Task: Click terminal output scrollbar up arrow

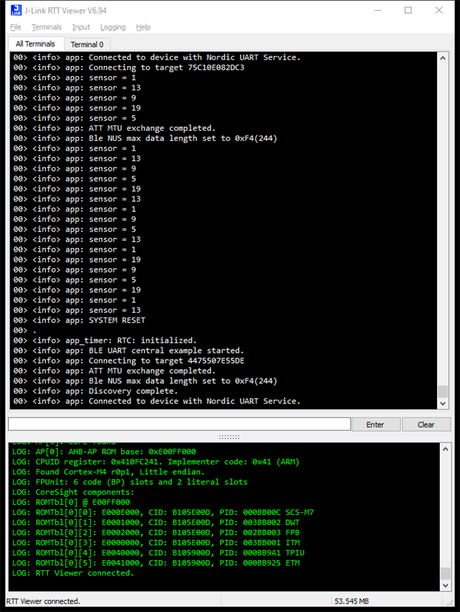Action: coord(443,58)
